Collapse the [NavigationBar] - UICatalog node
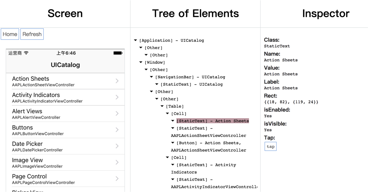Image resolution: width=368 pixels, height=192 pixels. (x=151, y=77)
